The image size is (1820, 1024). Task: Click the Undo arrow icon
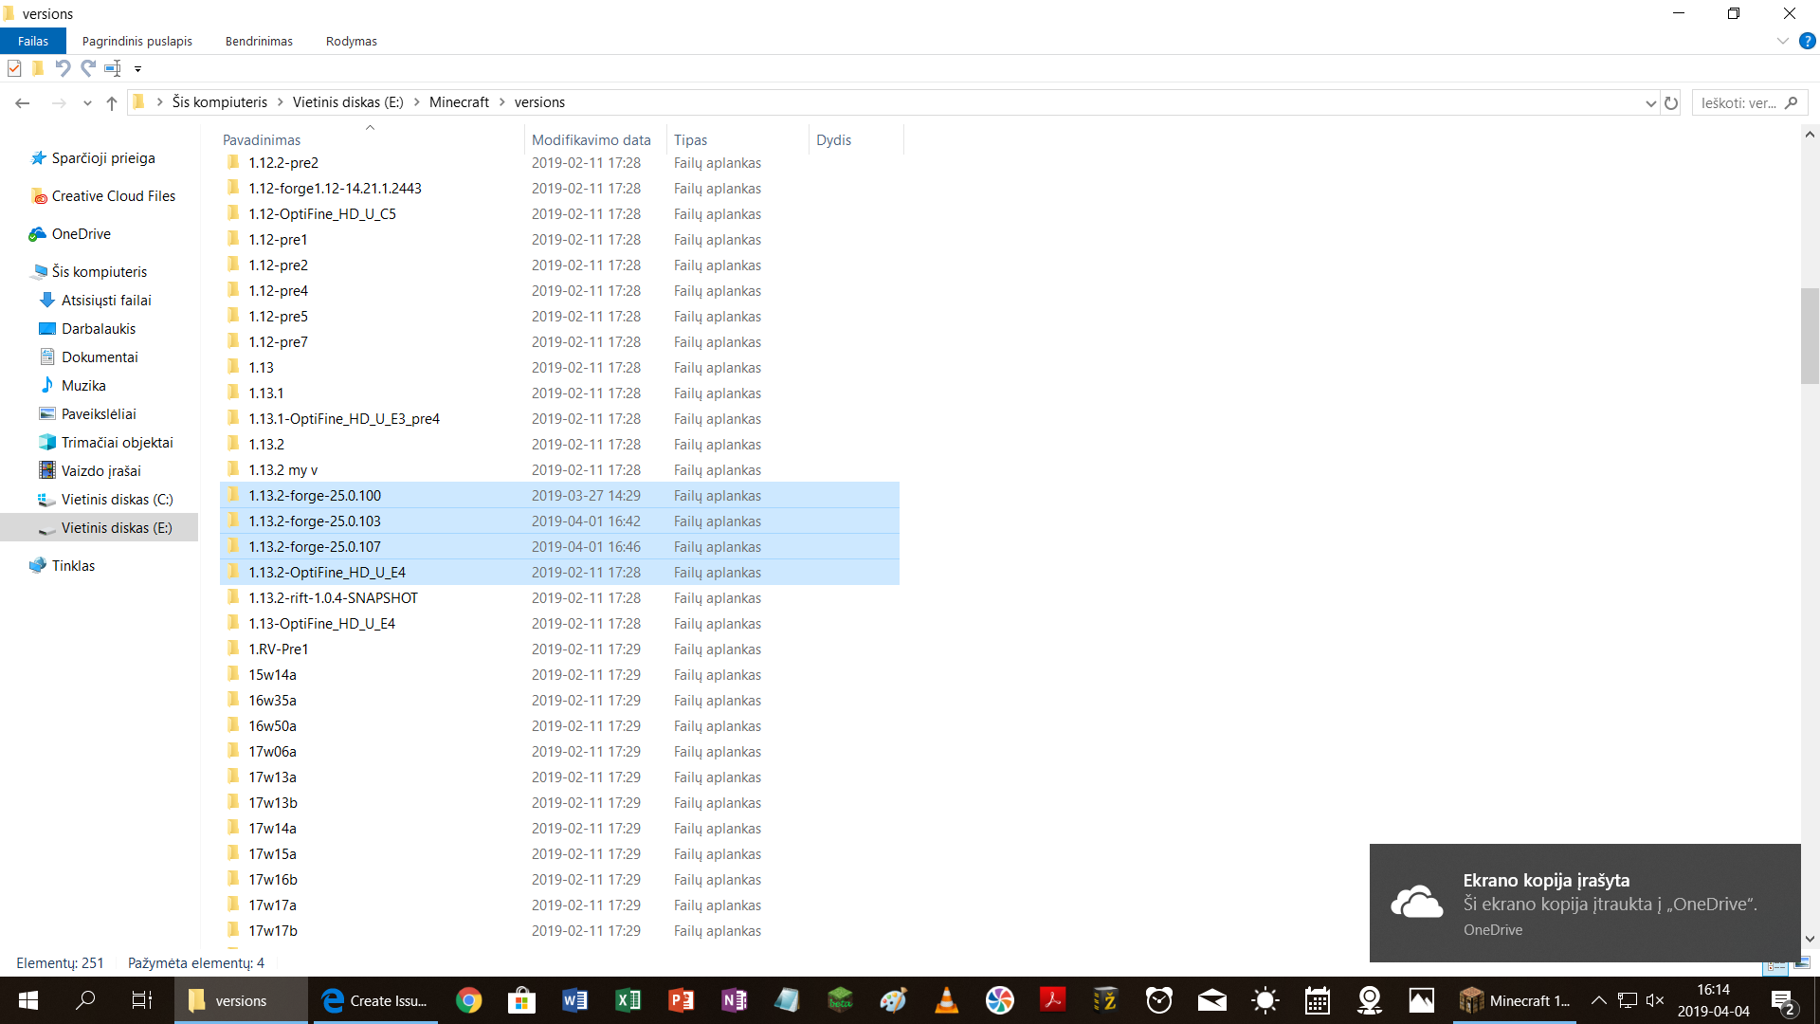tap(63, 68)
